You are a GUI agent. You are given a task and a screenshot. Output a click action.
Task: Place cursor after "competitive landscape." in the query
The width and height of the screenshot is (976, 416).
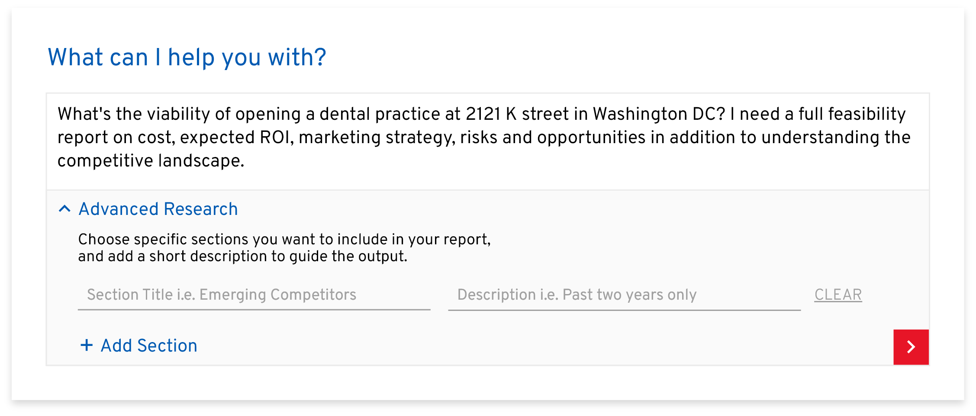pos(246,161)
